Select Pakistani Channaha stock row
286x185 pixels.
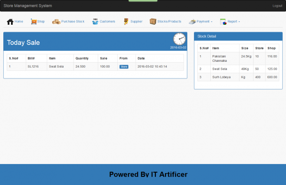pos(238,58)
